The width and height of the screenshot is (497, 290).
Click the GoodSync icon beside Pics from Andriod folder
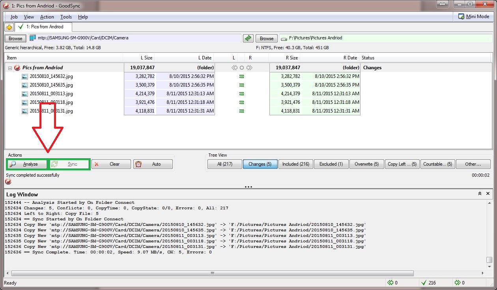click(17, 68)
